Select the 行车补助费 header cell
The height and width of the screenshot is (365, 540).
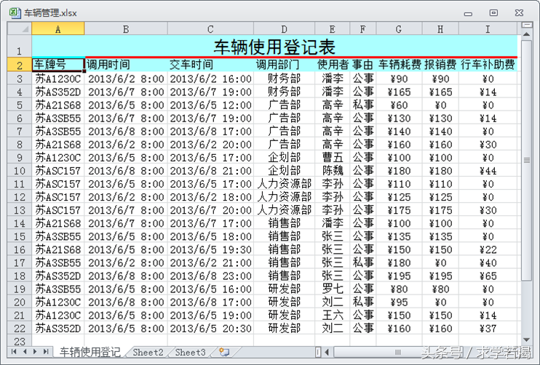488,65
